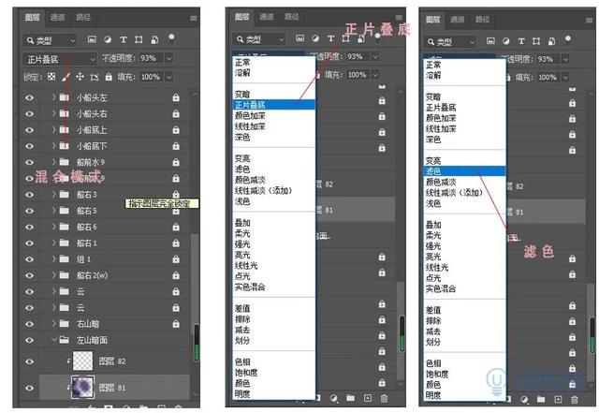599x413 pixels.
Task: Switch to 路径 tab in left panel
Action: coord(83,17)
